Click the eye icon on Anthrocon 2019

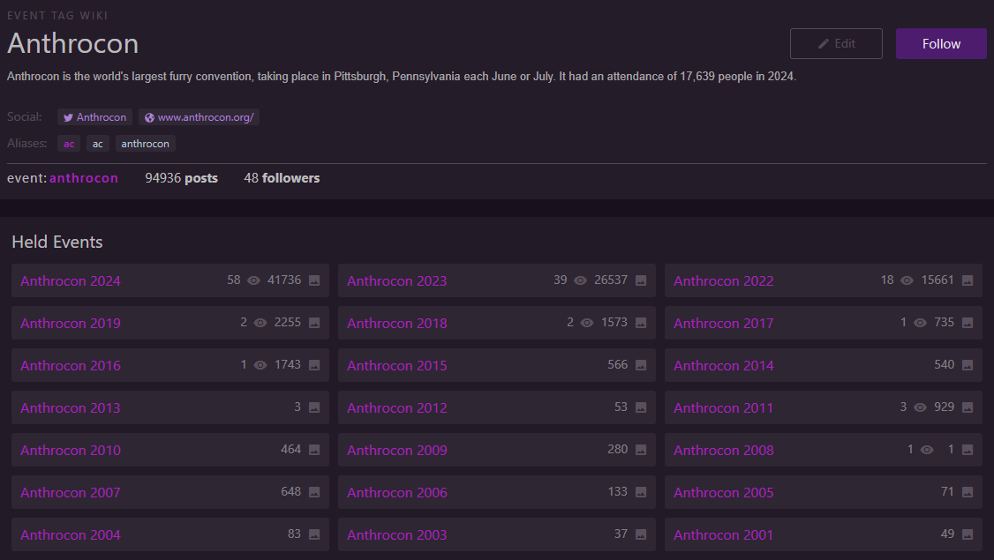pyautogui.click(x=260, y=323)
